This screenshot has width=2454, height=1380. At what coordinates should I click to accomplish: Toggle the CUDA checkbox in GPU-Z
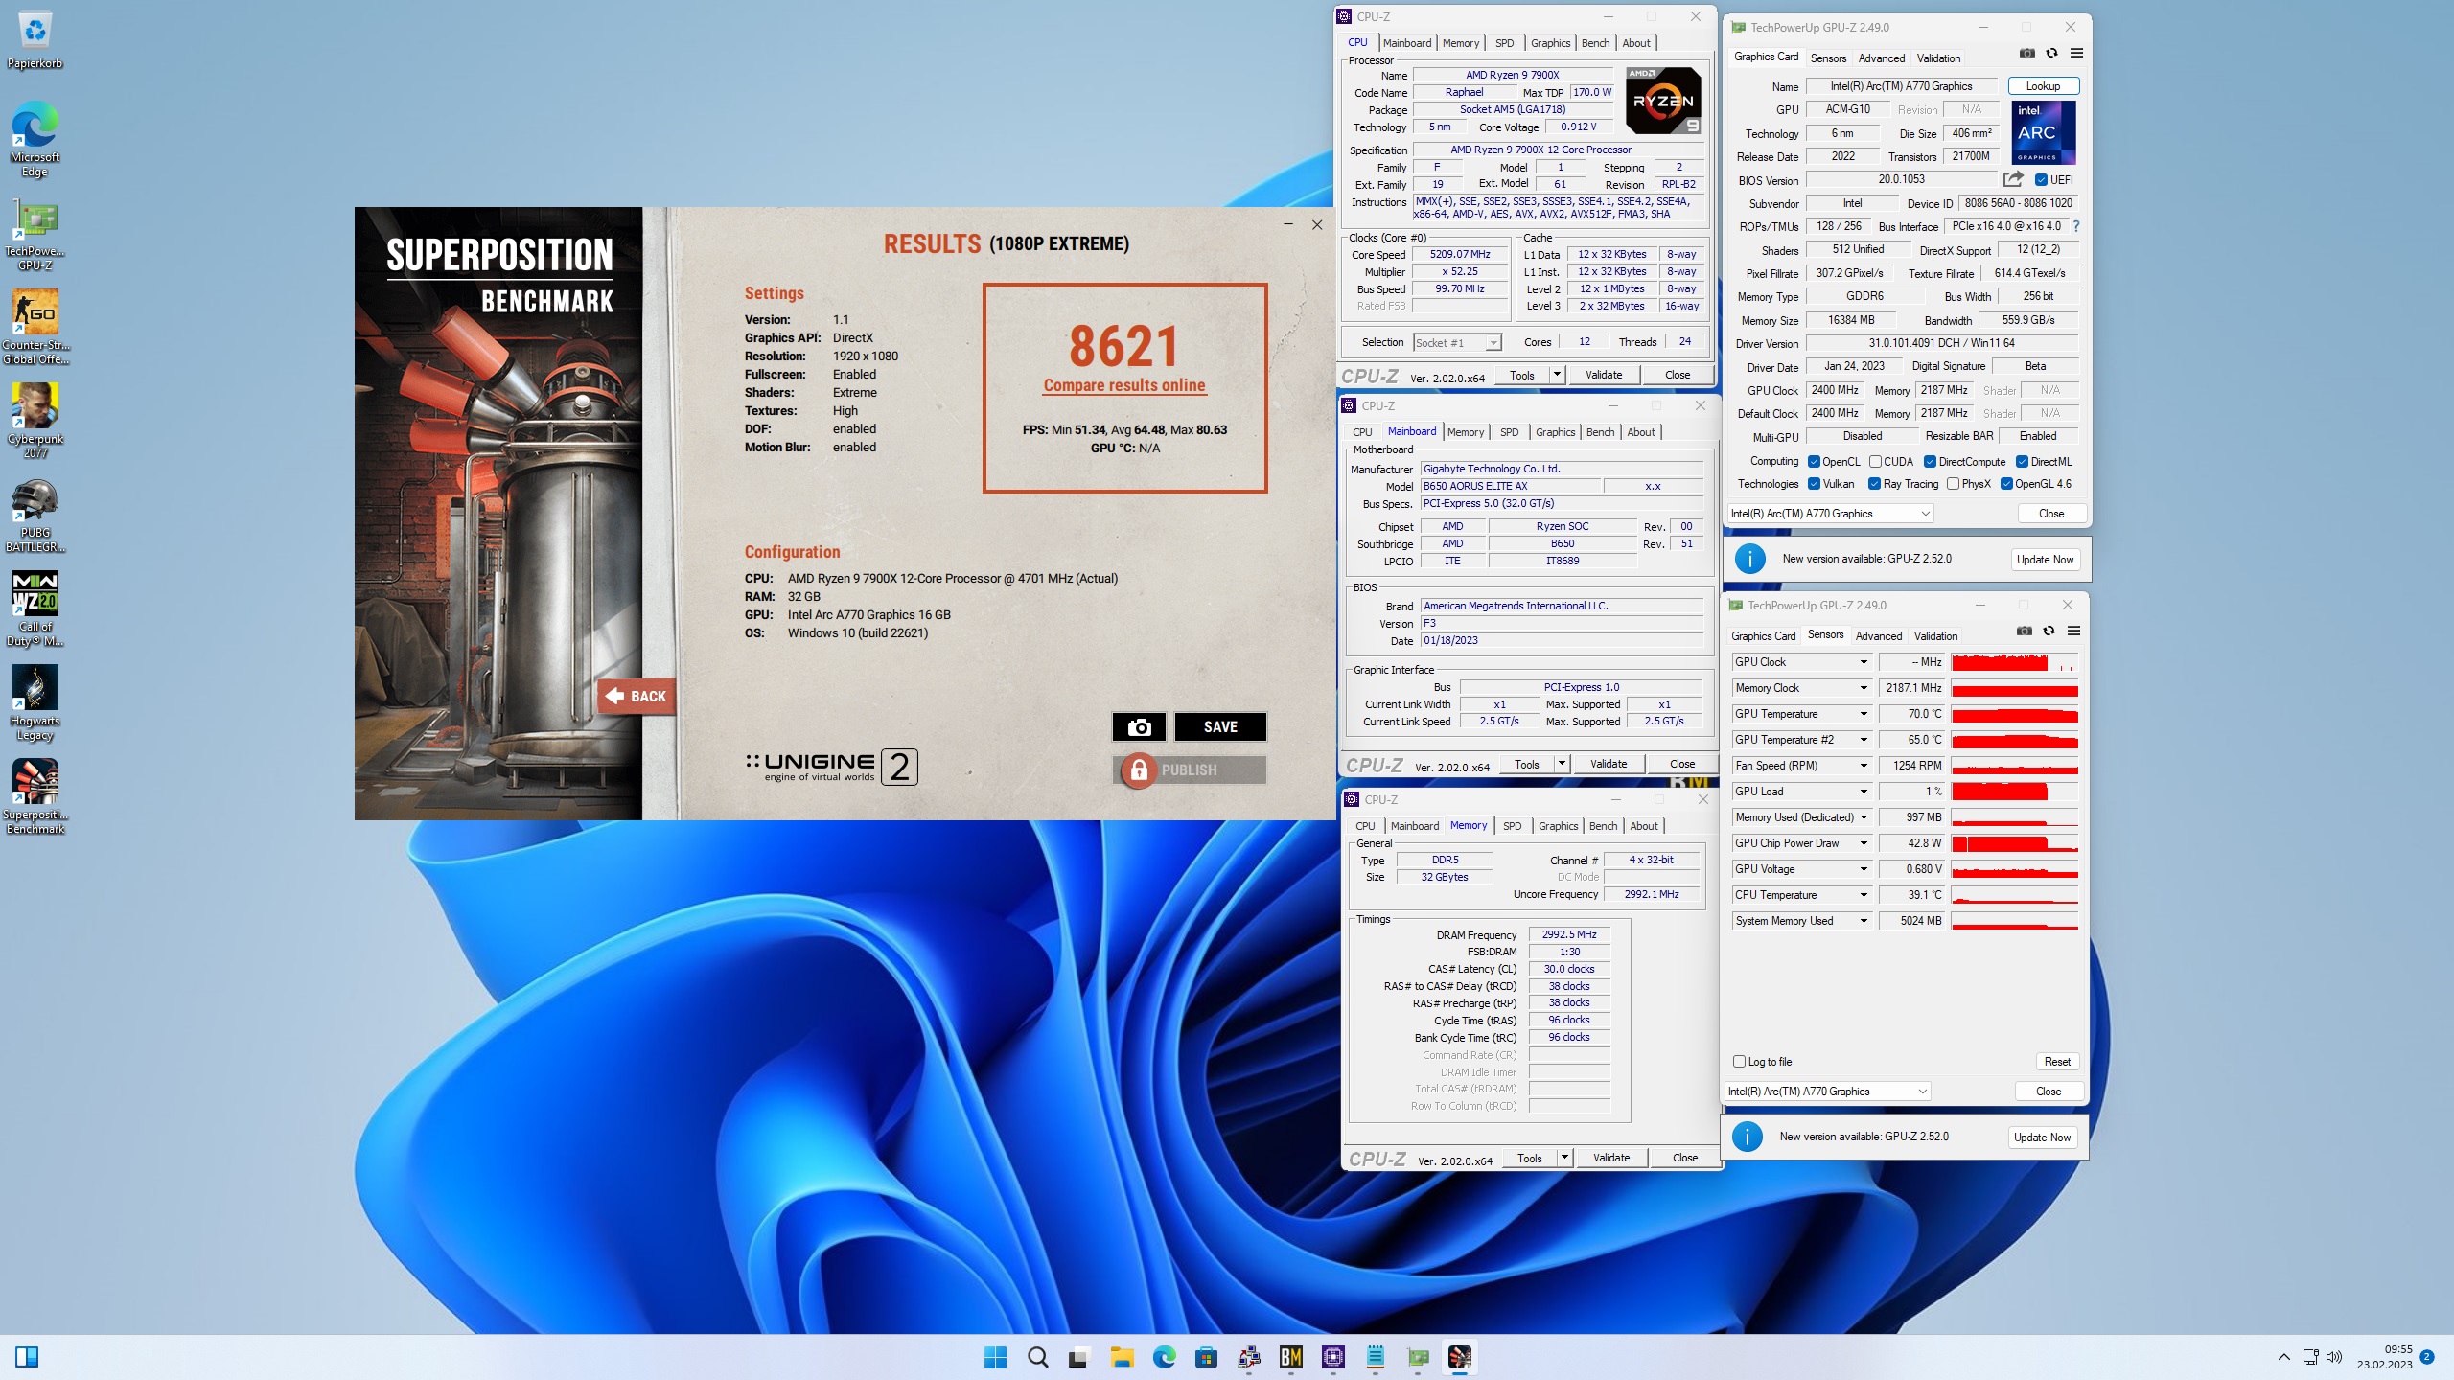(1875, 462)
